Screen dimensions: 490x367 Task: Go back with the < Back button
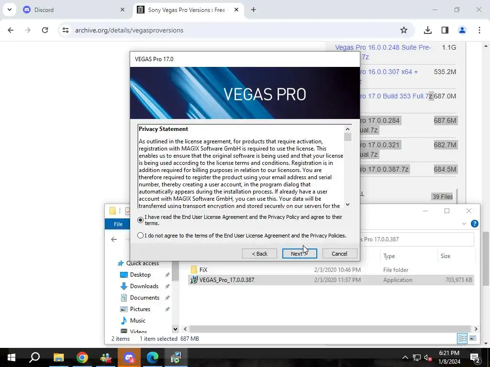tap(259, 254)
